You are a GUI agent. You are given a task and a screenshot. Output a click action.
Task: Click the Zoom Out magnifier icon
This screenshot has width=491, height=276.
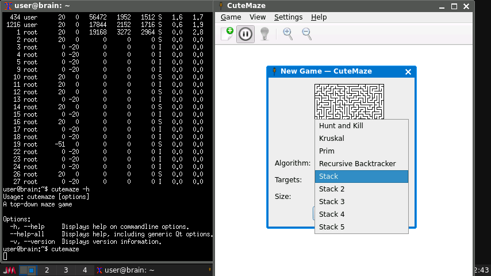click(x=307, y=34)
